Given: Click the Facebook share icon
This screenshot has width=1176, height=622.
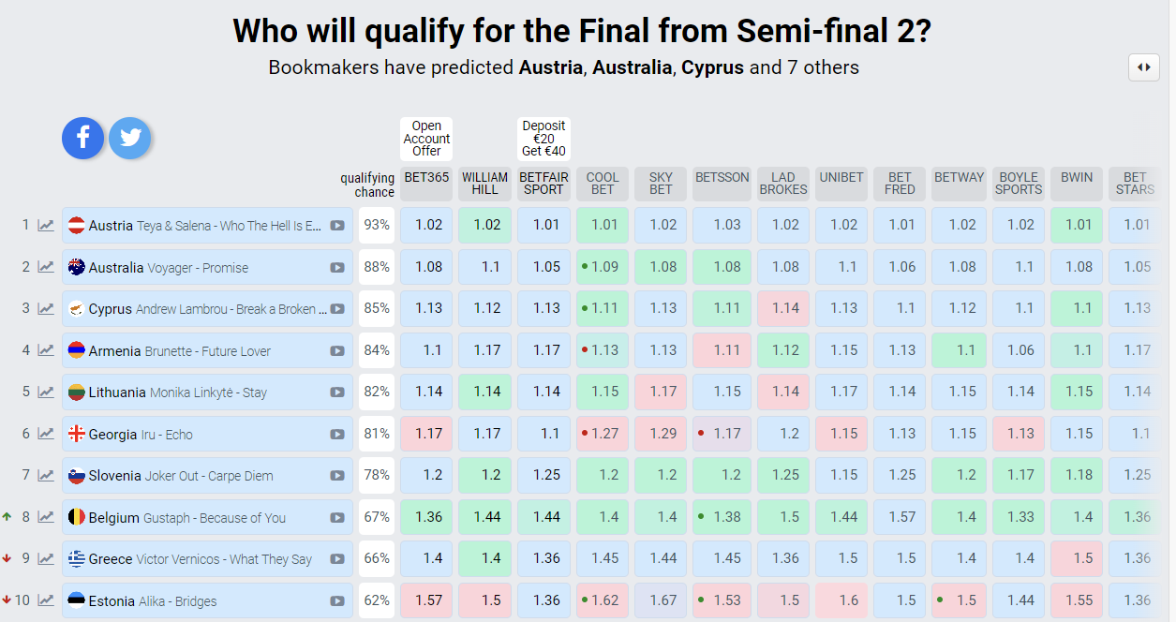Looking at the screenshot, I should point(83,139).
